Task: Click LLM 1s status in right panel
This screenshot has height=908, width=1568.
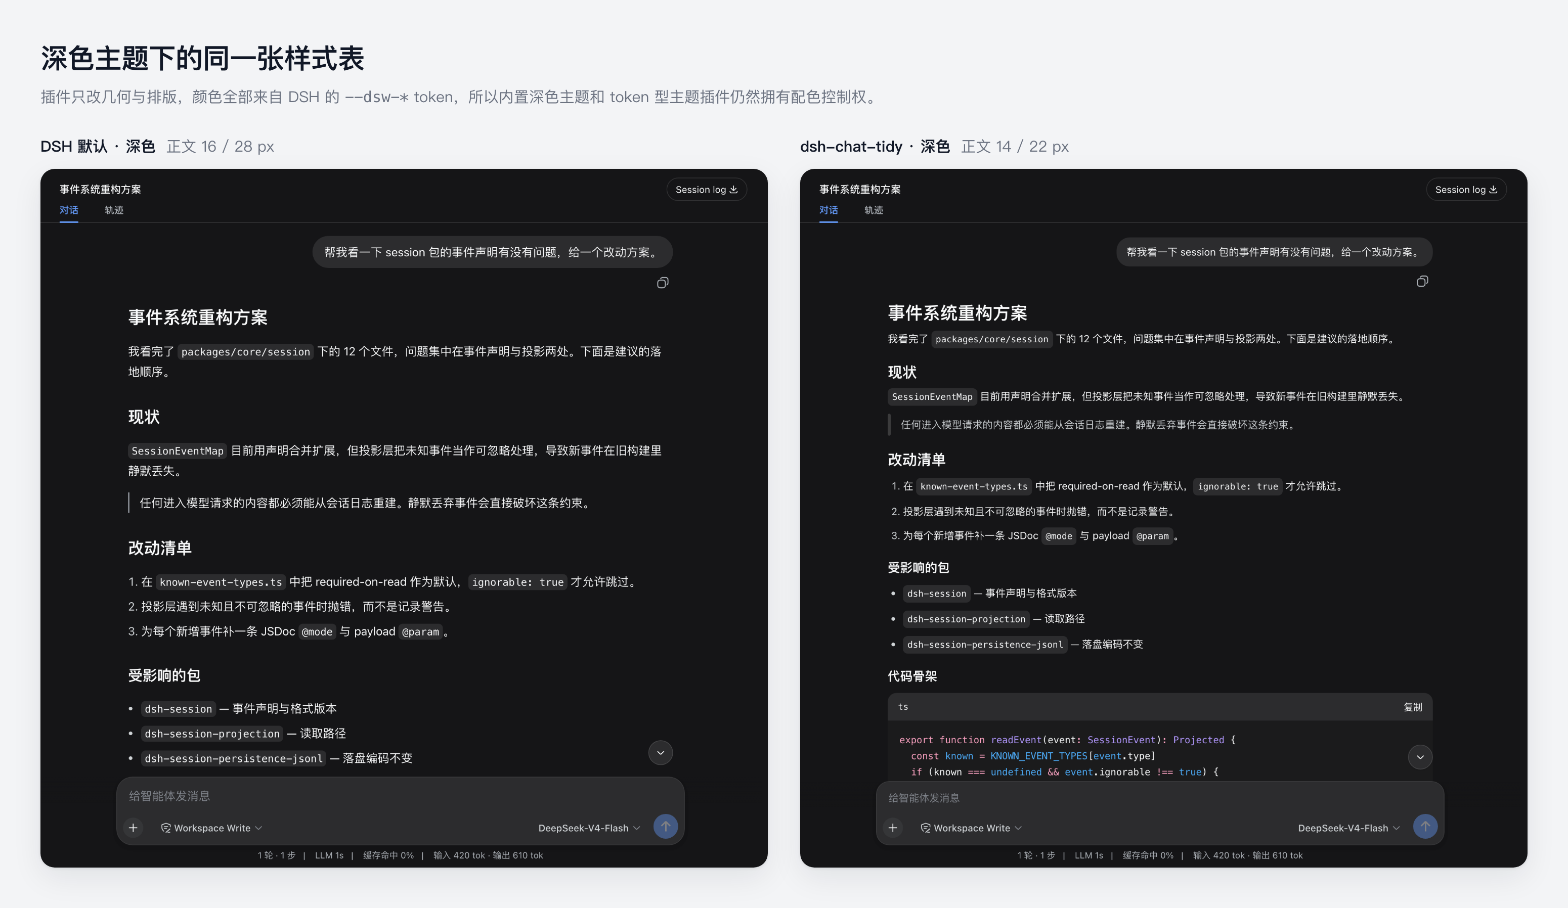Action: [x=1089, y=856]
